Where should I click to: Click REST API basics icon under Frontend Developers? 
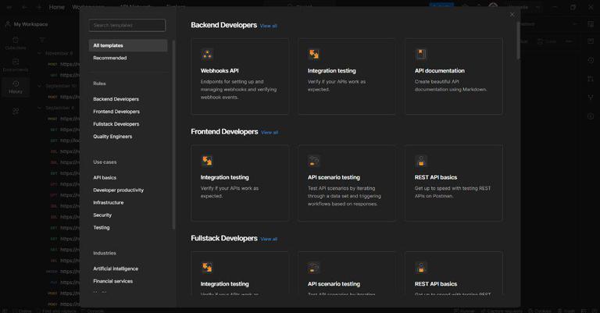421,161
